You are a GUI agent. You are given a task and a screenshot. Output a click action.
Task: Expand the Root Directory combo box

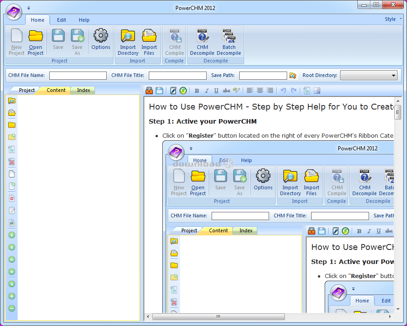pyautogui.click(x=369, y=76)
